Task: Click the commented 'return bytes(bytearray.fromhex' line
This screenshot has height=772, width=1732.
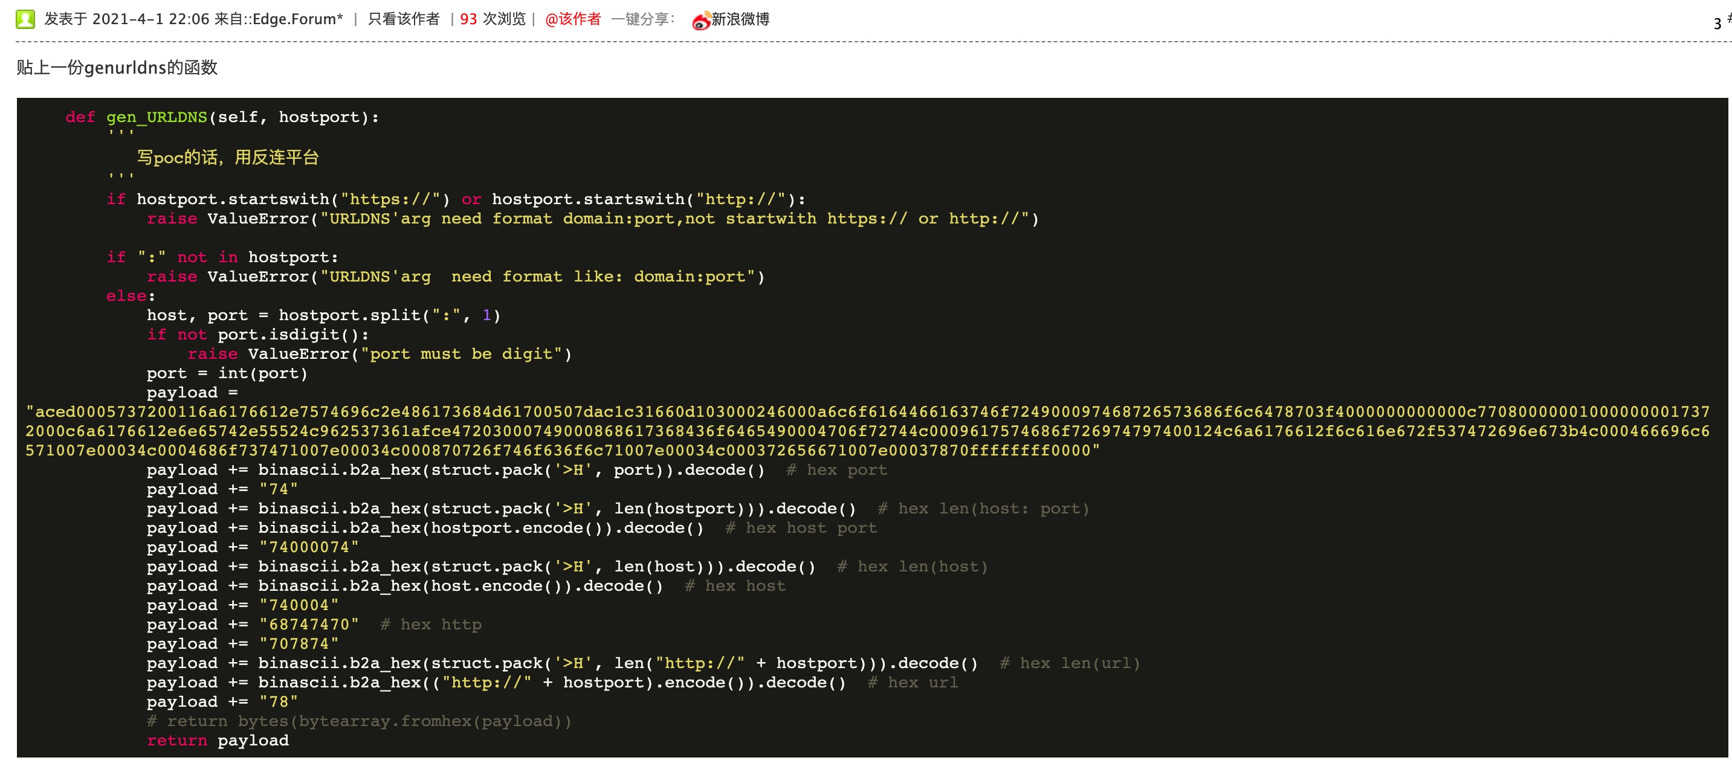Action: pos(359,721)
